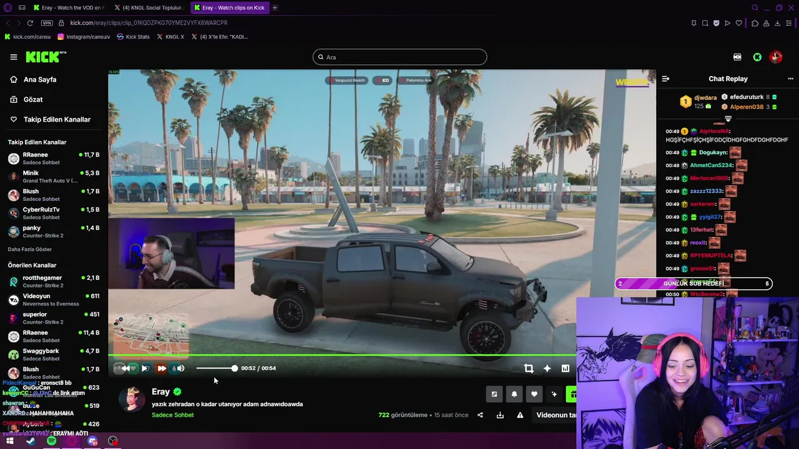Open superior recommended channel
This screenshot has height=449, width=799.
(x=54, y=318)
